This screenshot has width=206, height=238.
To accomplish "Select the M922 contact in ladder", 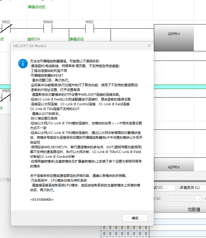I will coord(7,29).
